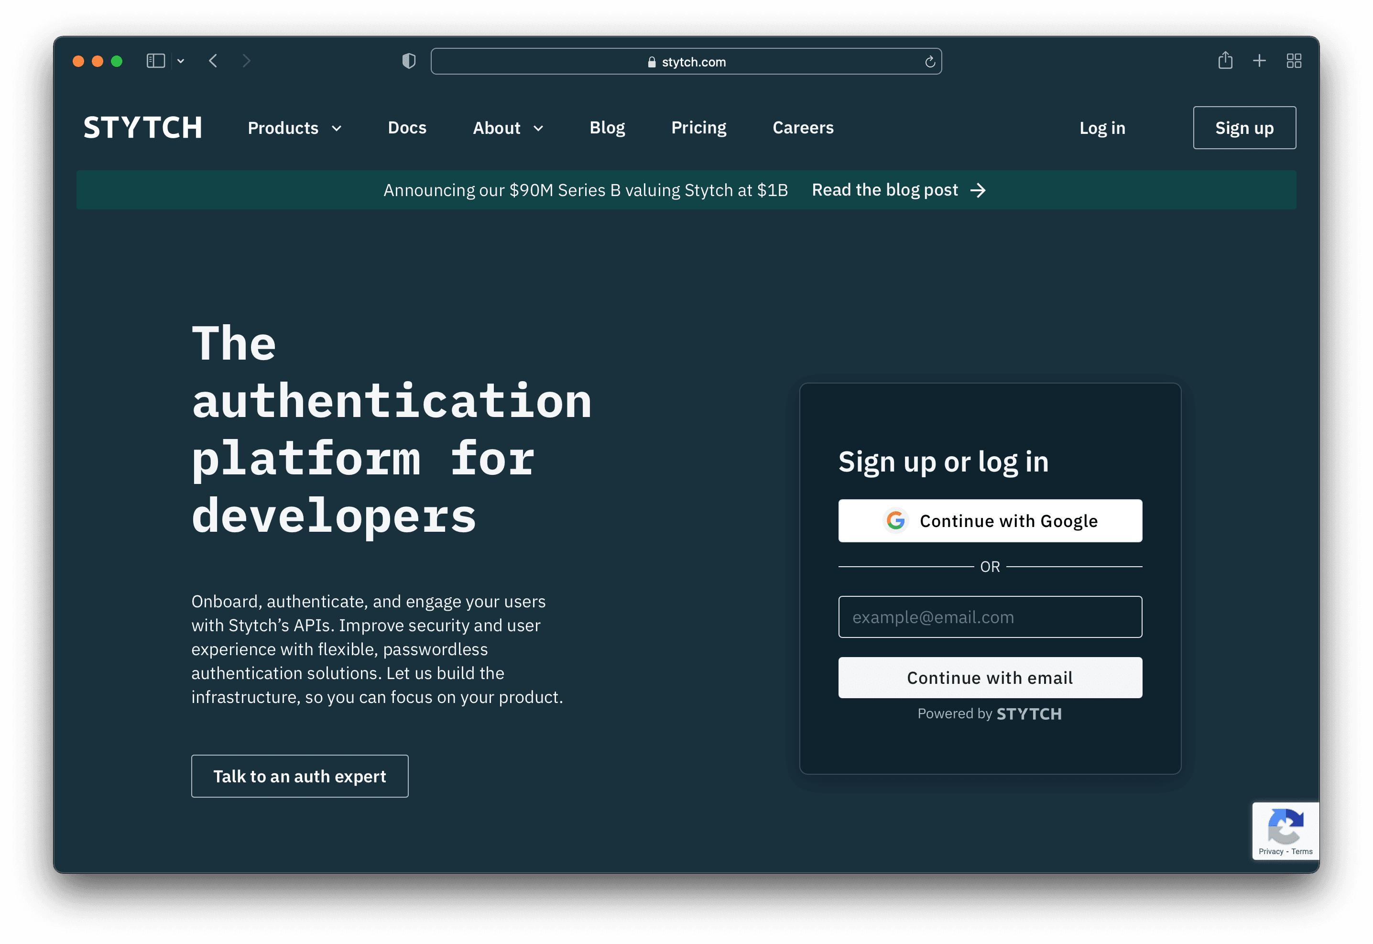The height and width of the screenshot is (944, 1373).
Task: Open the sidebar options chevron dropdown
Action: tap(181, 61)
